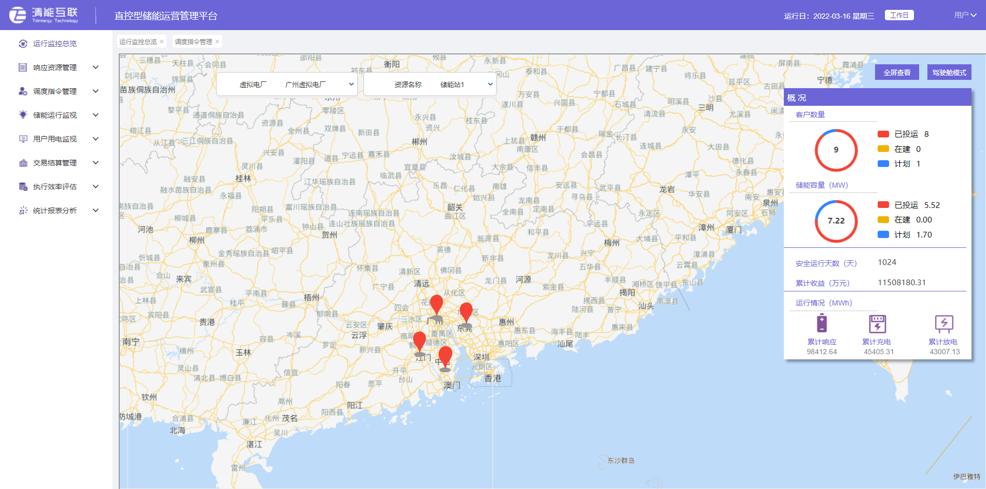Open the 资源名称 dropdown selector

pos(430,85)
